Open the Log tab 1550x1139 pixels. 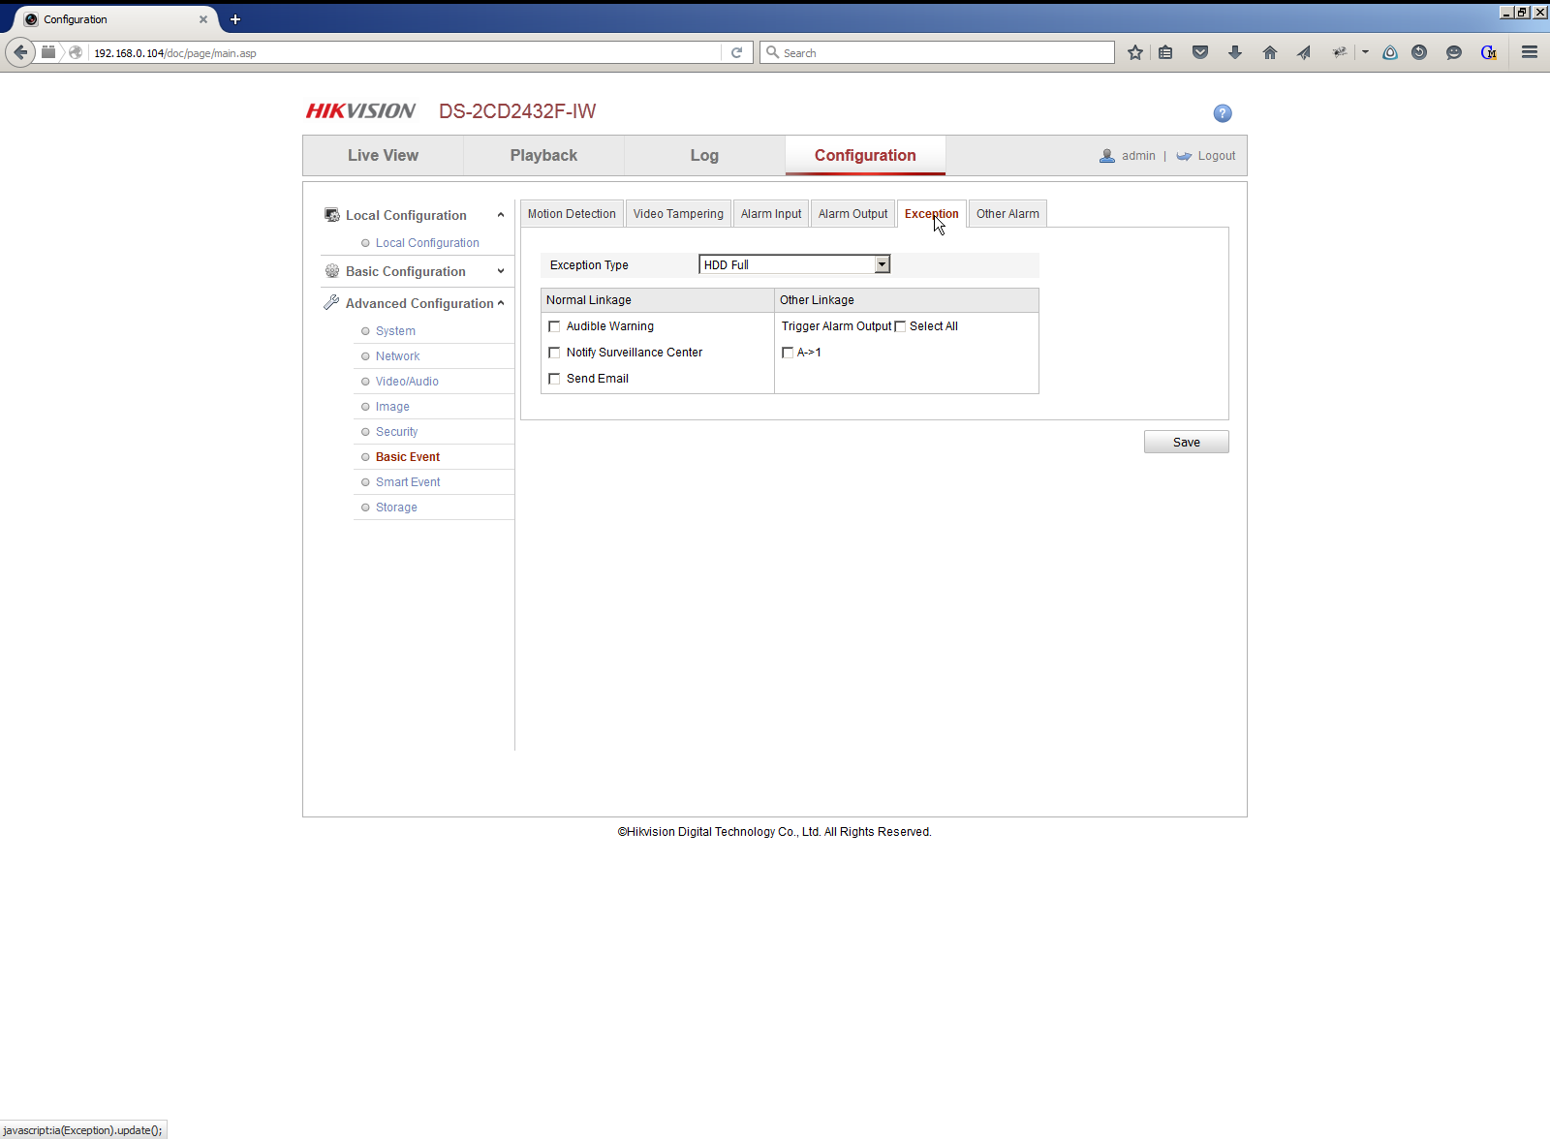pyautogui.click(x=704, y=156)
